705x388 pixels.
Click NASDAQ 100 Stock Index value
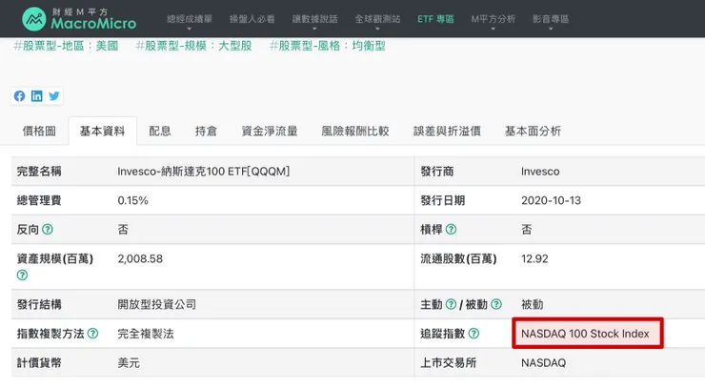click(x=585, y=334)
